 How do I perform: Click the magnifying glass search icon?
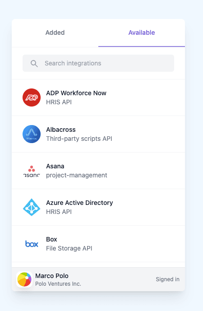click(x=34, y=64)
